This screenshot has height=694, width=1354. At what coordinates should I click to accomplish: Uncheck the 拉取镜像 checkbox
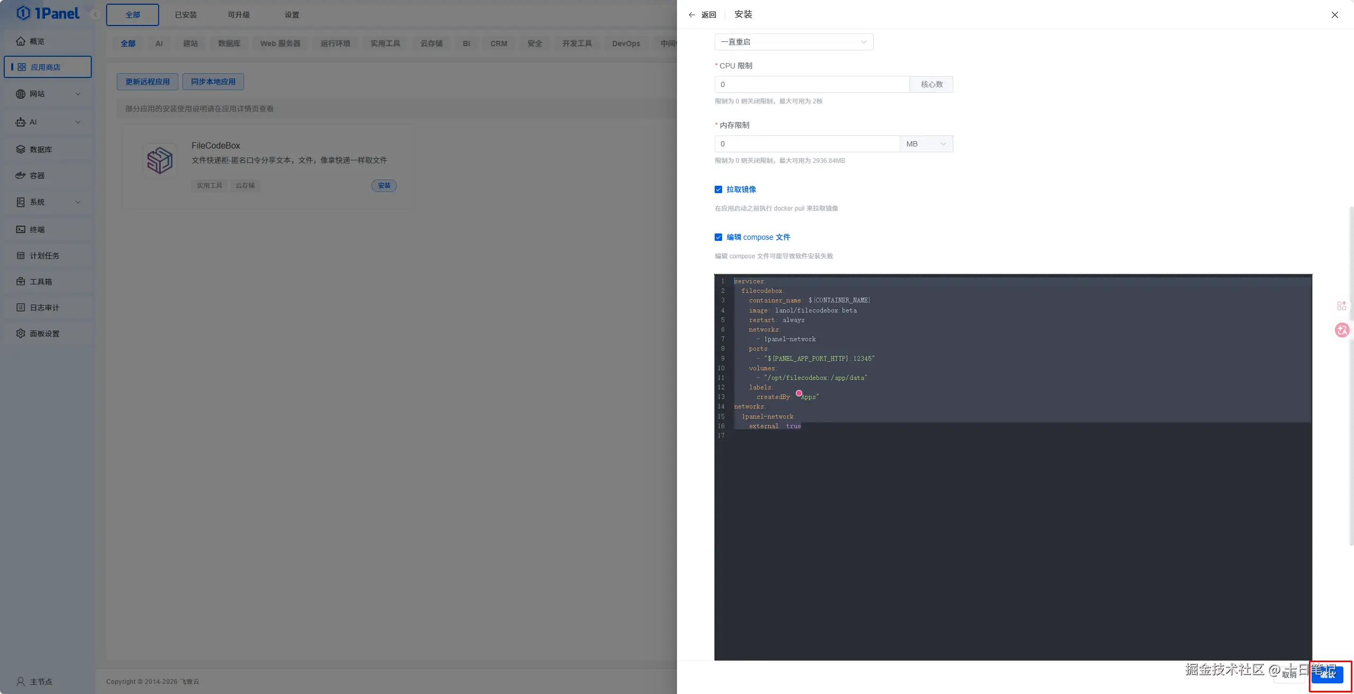(x=718, y=189)
